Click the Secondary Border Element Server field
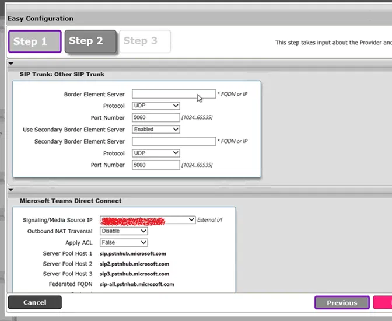Screen dimensions: 392x321 click(x=173, y=141)
